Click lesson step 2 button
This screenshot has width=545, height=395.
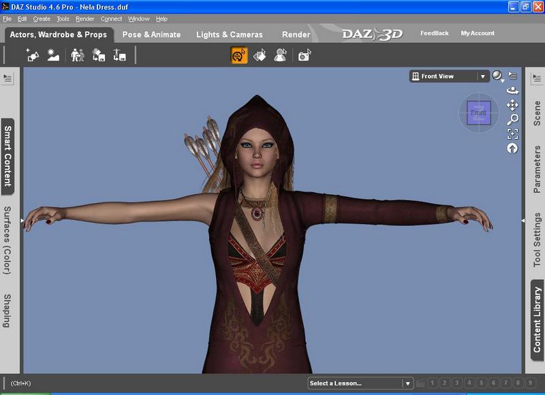tap(445, 383)
